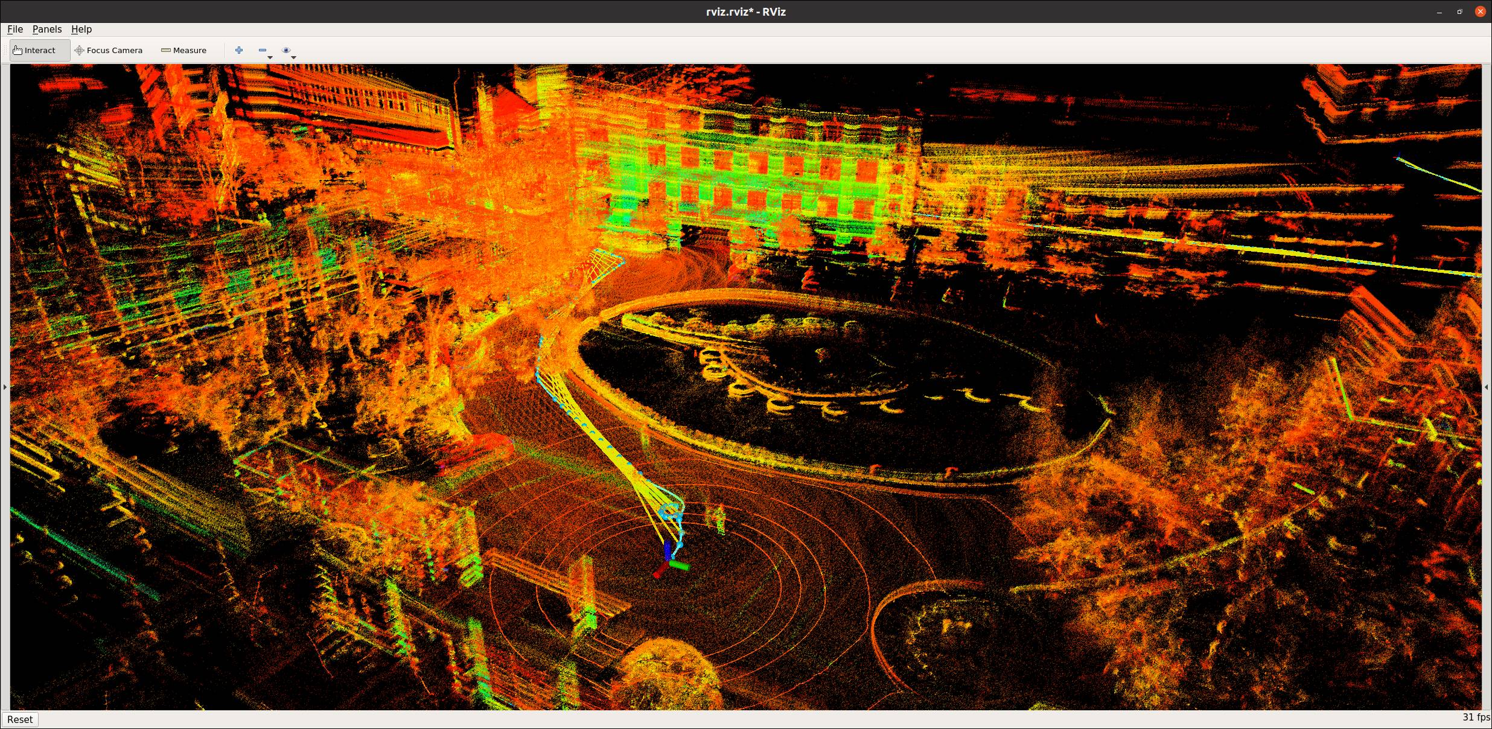Activate the Focus Camera tool

[x=109, y=50]
